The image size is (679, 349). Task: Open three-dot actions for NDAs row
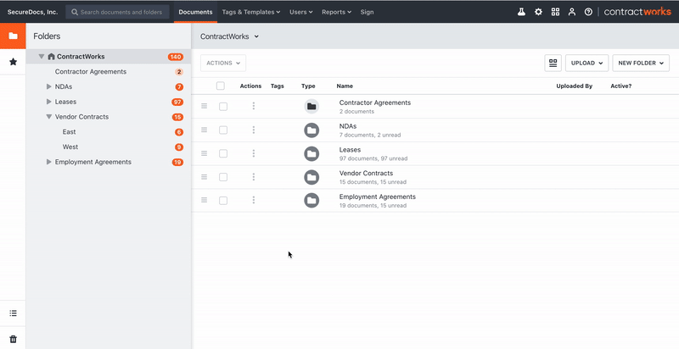253,130
